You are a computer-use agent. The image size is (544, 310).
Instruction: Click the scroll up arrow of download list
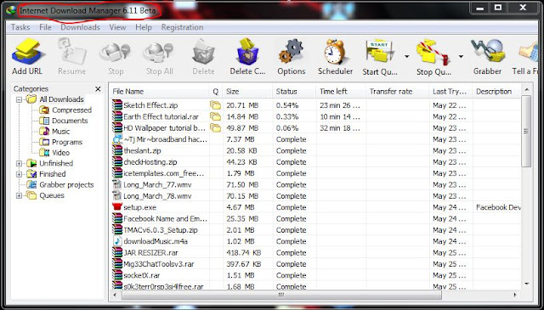[x=526, y=89]
